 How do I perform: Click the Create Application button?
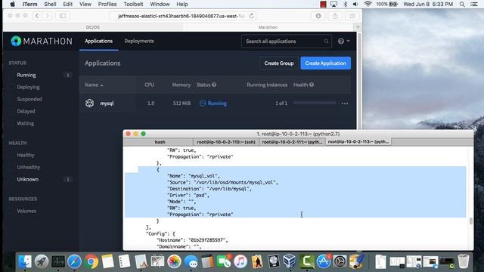point(326,63)
